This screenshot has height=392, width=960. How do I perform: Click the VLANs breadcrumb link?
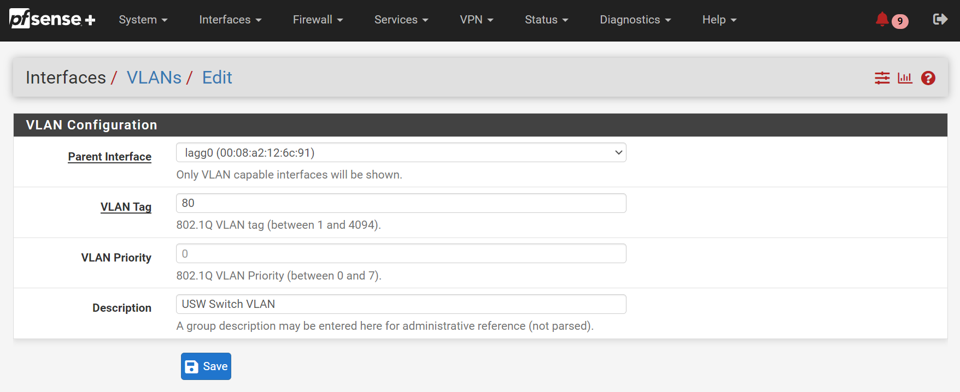[x=154, y=78]
